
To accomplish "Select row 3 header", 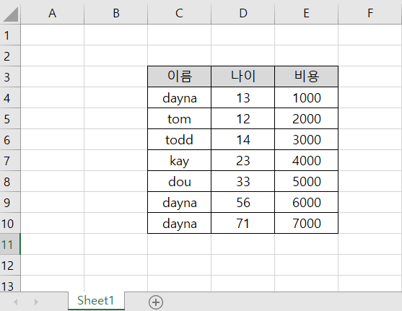I will tap(10, 76).
